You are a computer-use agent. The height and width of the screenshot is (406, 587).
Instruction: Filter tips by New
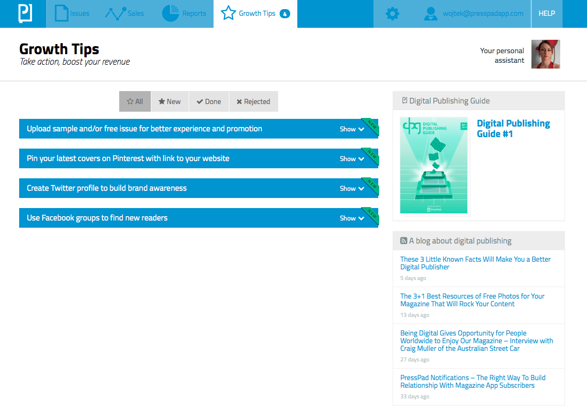click(170, 102)
